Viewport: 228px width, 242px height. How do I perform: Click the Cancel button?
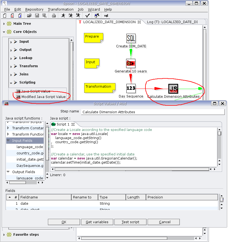click(x=164, y=222)
